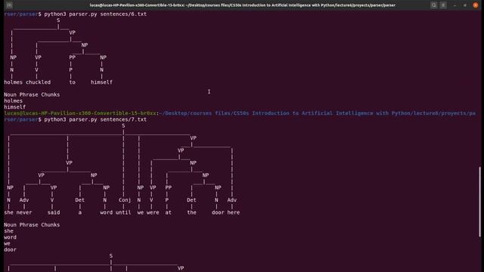The image size is (484, 272).
Task: Click the 'Det' label above 'the'
Action: pos(191,199)
